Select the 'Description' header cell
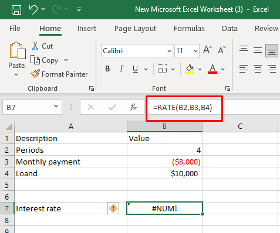The height and width of the screenshot is (233, 280). [x=70, y=138]
